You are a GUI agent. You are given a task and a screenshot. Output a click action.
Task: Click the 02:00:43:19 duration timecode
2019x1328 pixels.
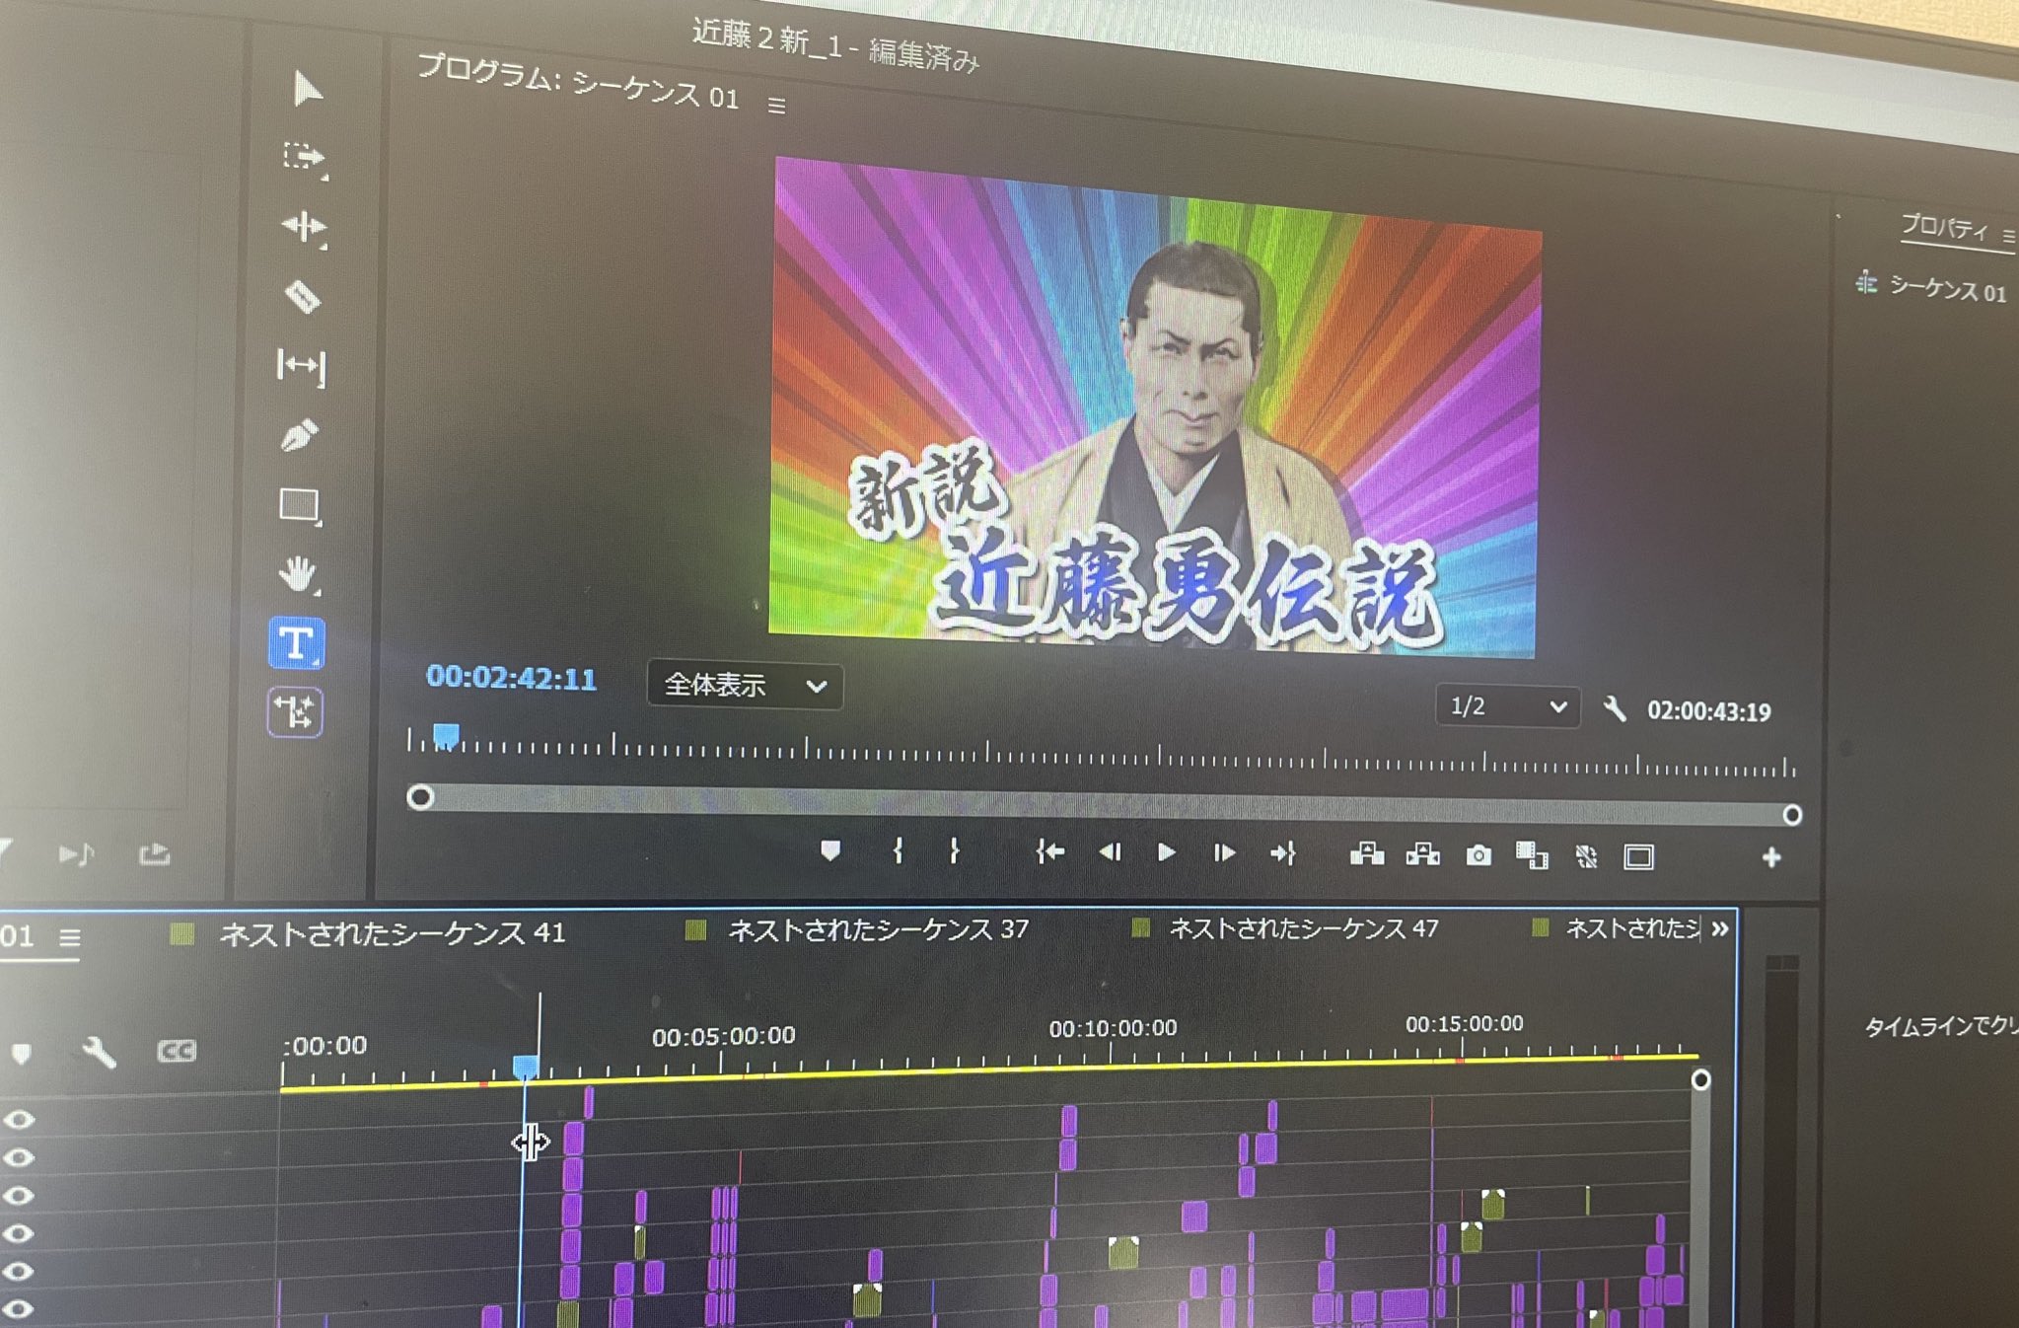tap(1709, 711)
